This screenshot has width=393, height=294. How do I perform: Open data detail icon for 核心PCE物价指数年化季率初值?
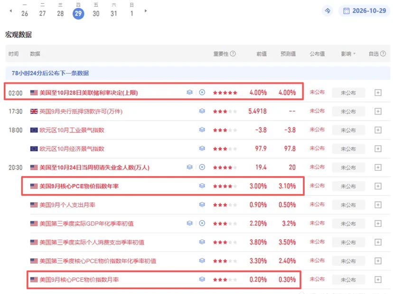(202, 261)
